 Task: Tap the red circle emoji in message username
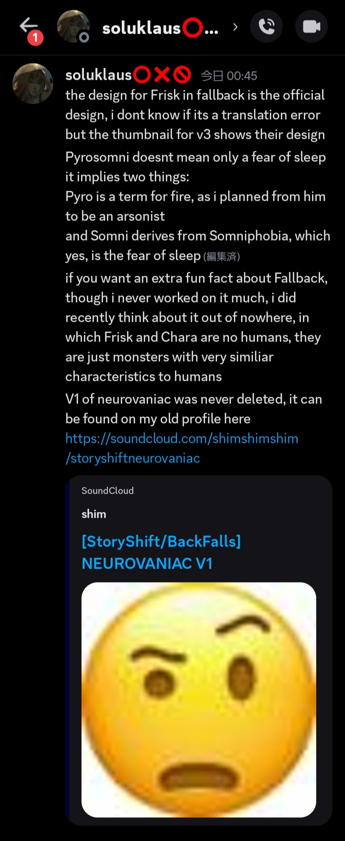tap(142, 75)
